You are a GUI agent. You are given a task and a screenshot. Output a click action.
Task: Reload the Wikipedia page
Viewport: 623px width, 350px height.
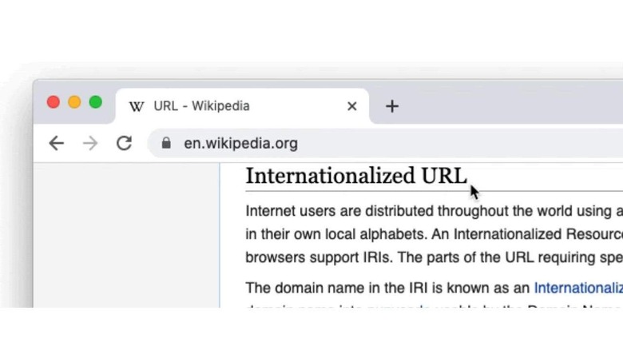pos(124,143)
